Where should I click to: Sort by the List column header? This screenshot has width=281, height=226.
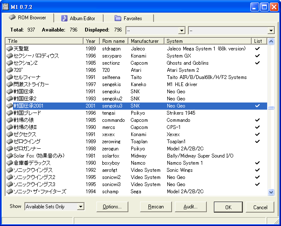click(x=259, y=41)
